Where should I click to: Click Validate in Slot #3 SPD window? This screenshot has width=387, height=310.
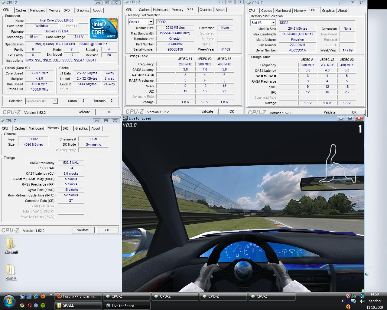330,112
